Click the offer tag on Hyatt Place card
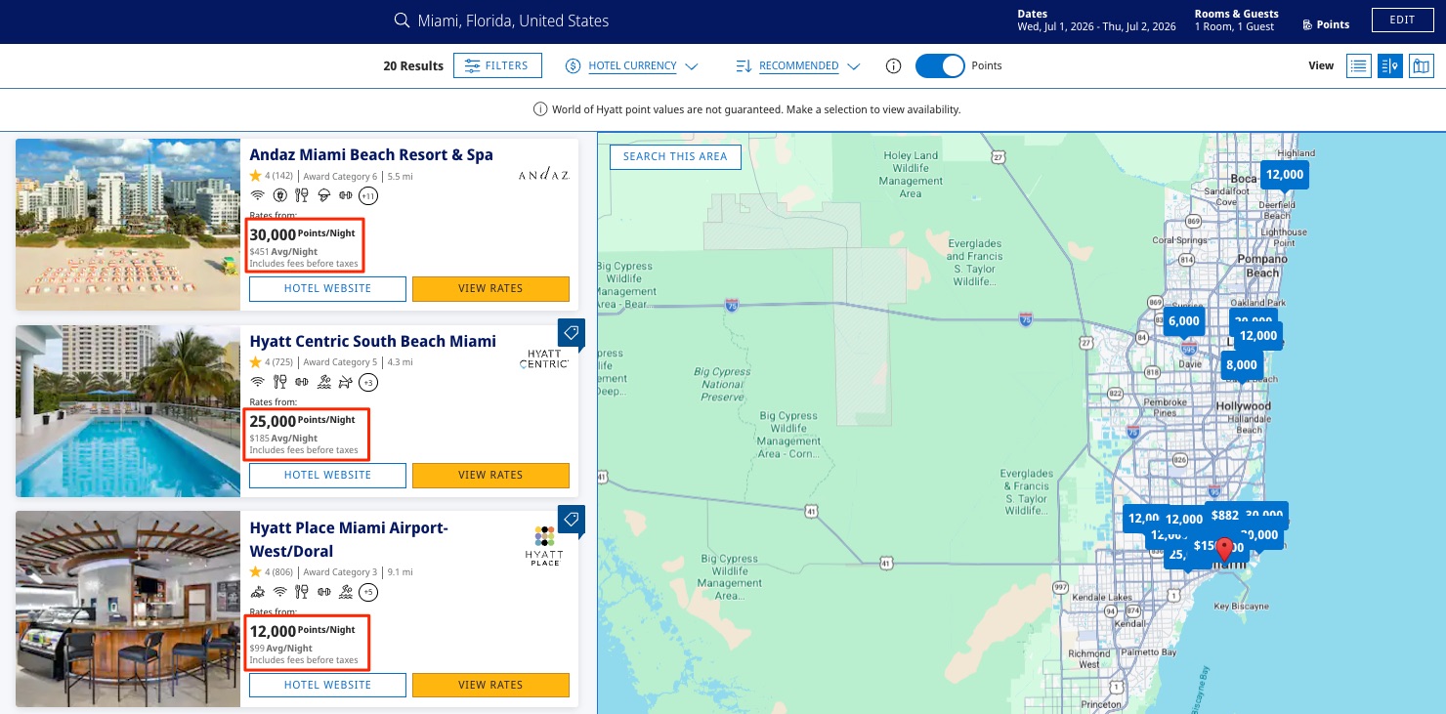The width and height of the screenshot is (1446, 714). [572, 520]
